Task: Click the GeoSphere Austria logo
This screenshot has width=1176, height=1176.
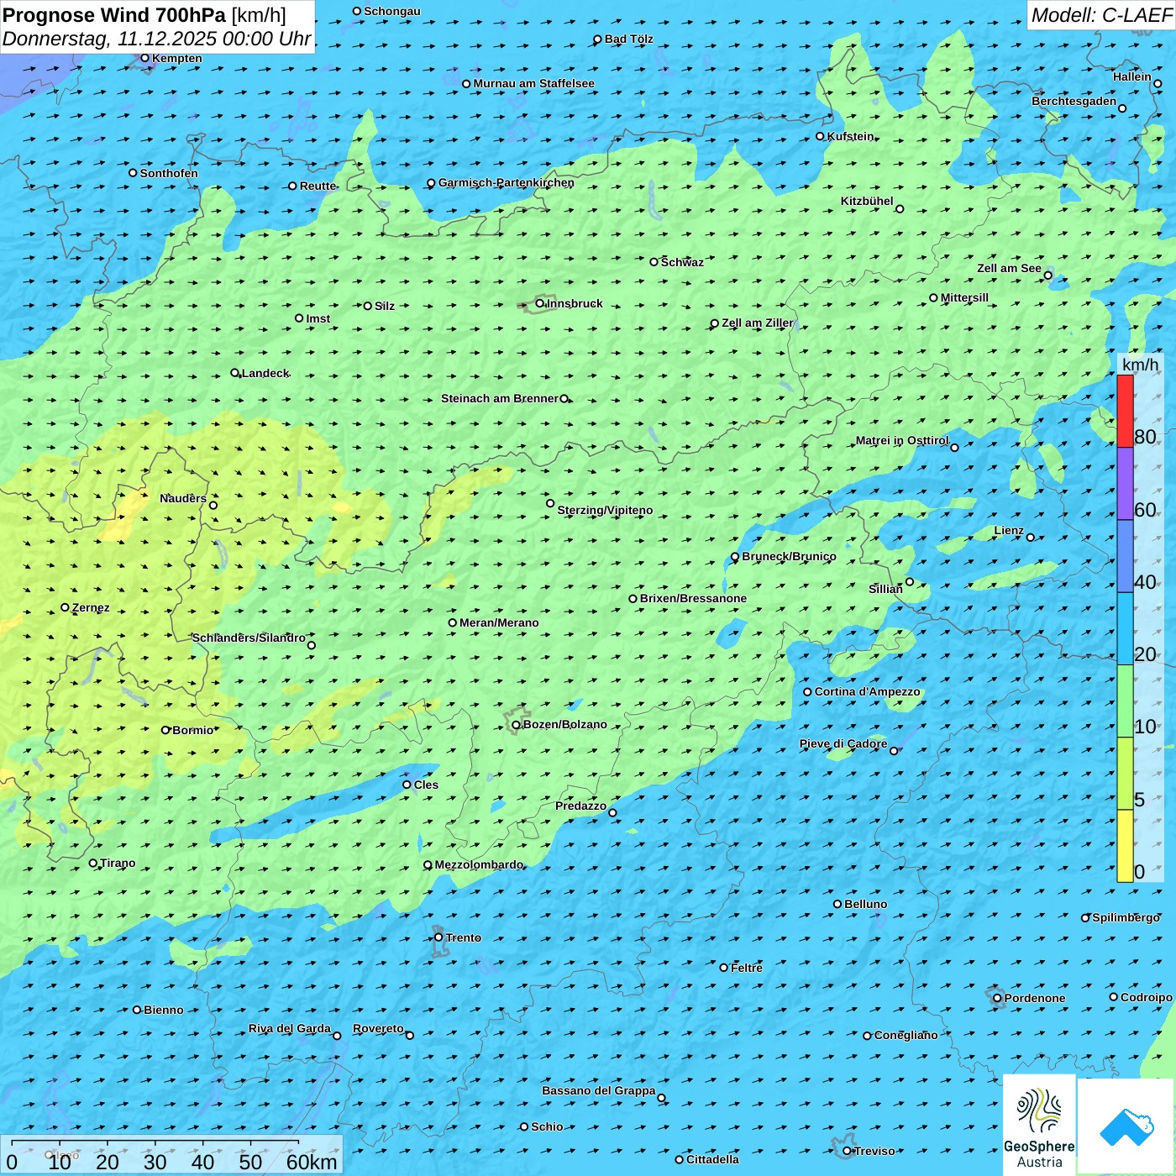Action: tap(1039, 1125)
